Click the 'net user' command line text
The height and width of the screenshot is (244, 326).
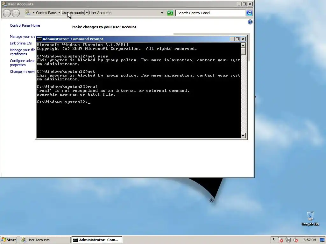[x=72, y=56]
